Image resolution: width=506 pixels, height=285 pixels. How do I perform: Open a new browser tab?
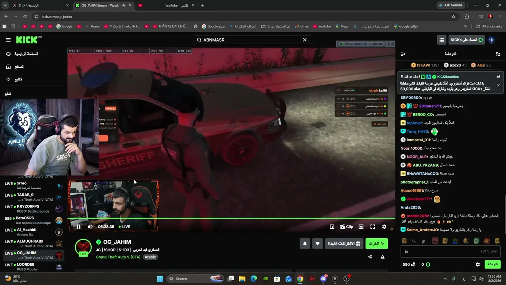click(x=202, y=6)
